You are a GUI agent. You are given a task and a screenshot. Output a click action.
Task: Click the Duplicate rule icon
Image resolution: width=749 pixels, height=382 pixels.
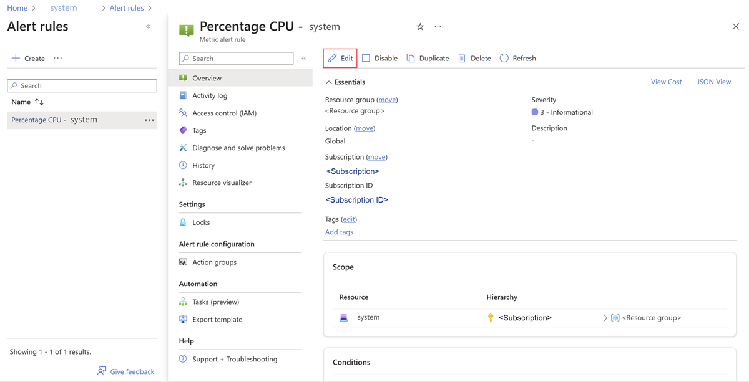411,58
